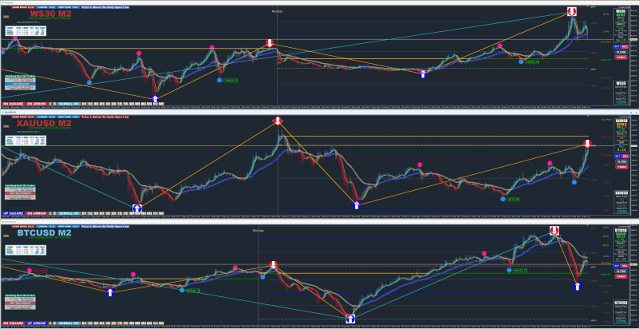Click 'Price is Below the Daily Open Line' on XAUUSD
The height and width of the screenshot is (329, 640).
tap(106, 117)
